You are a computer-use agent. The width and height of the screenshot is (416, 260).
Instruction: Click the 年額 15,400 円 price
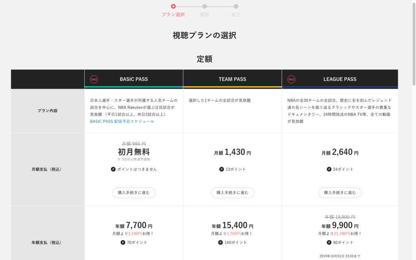point(232,225)
